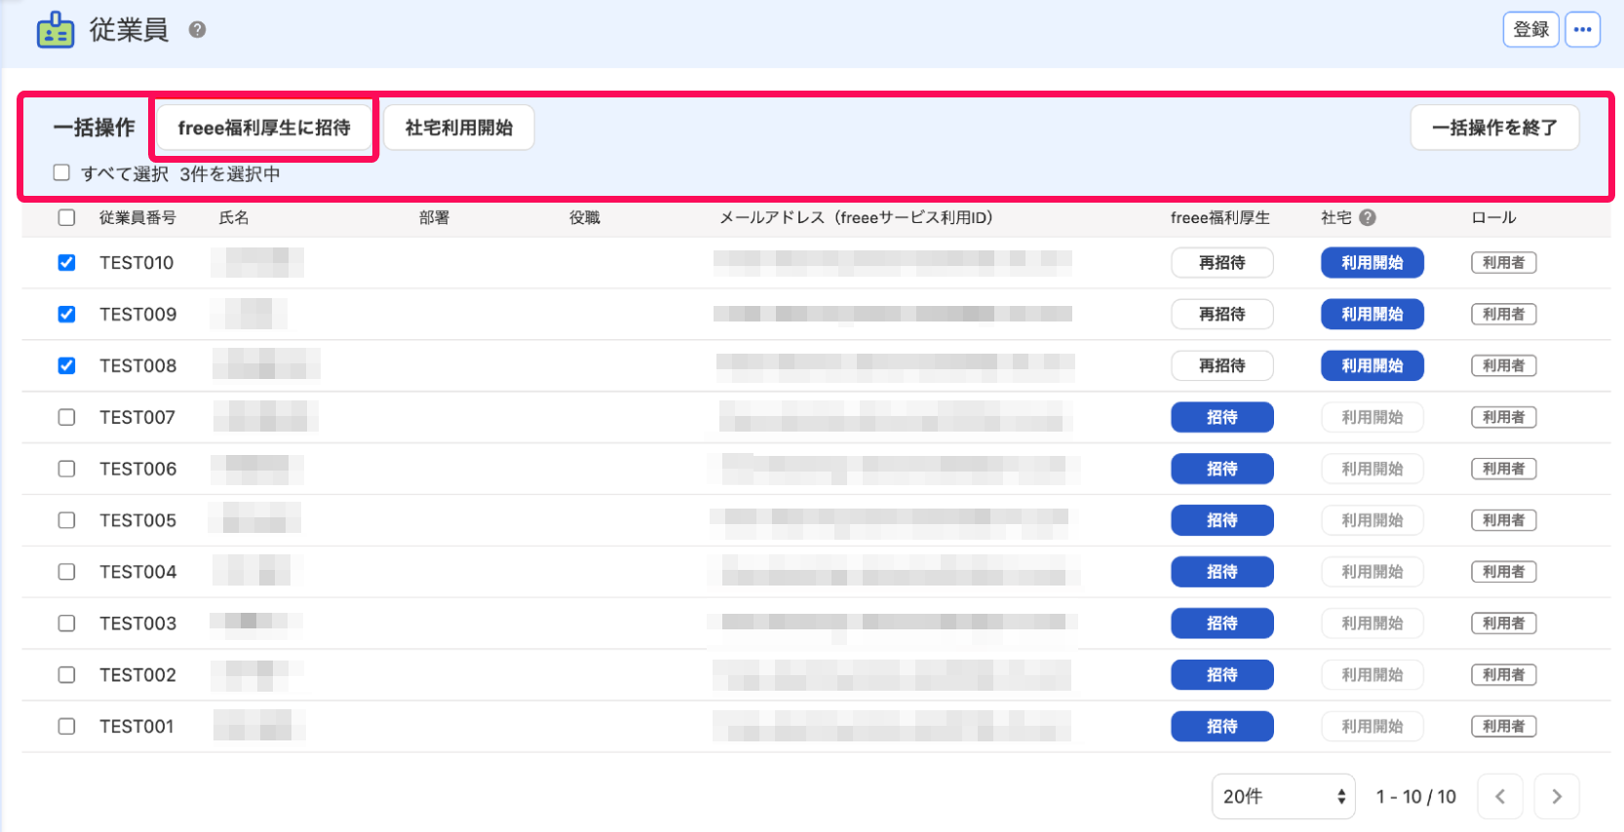The width and height of the screenshot is (1624, 832).
Task: Click the ロール column header
Action: point(1493,217)
